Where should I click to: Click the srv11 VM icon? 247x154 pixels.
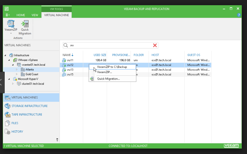[x=64, y=60]
